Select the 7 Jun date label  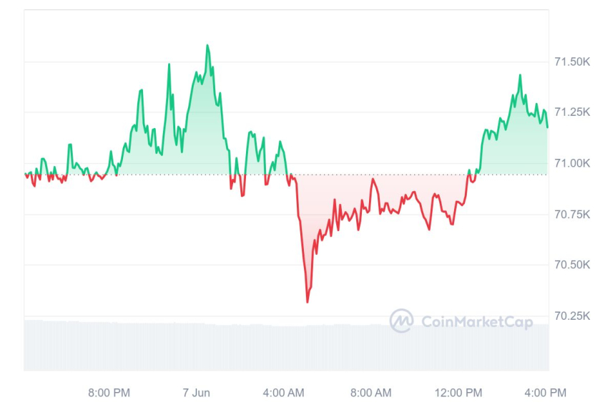pyautogui.click(x=196, y=392)
